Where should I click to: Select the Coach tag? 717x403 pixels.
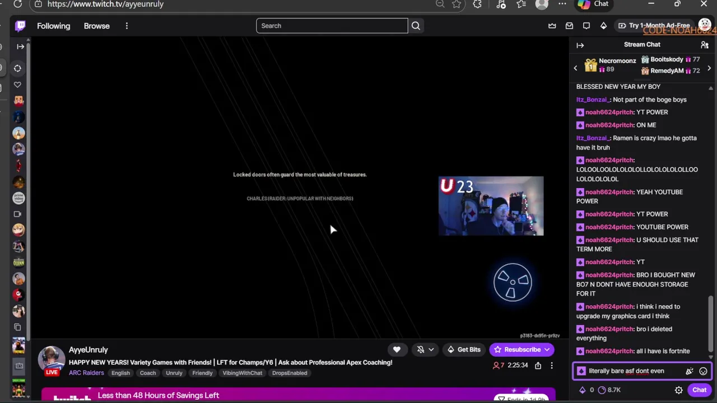point(148,373)
